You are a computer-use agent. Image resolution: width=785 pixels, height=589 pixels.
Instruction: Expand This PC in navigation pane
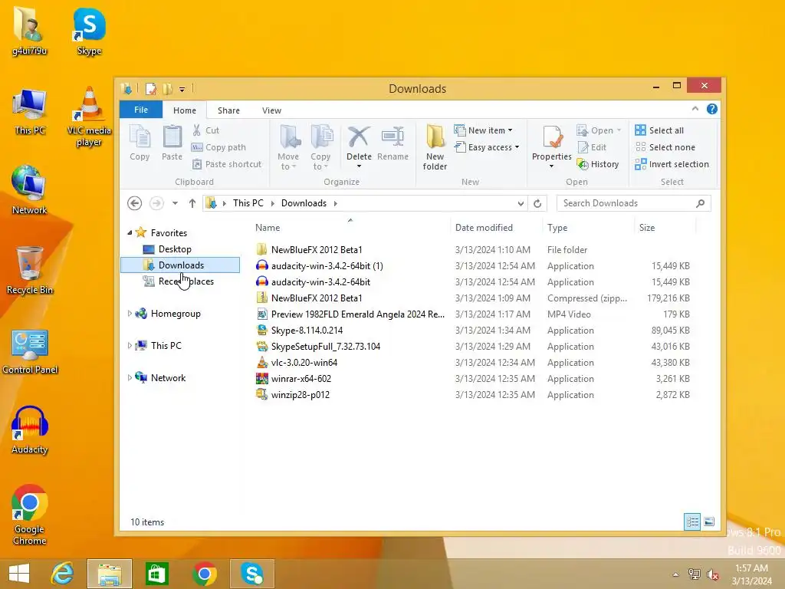tap(130, 346)
